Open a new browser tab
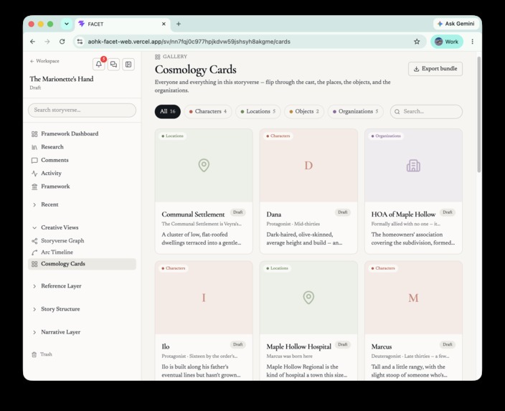505x411 pixels. click(x=179, y=24)
